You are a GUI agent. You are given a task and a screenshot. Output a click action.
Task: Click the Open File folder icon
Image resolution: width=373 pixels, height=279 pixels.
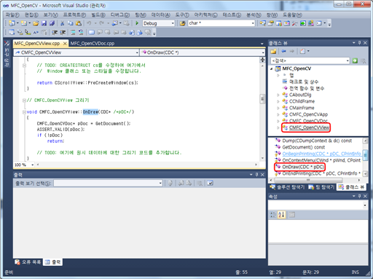click(36, 23)
